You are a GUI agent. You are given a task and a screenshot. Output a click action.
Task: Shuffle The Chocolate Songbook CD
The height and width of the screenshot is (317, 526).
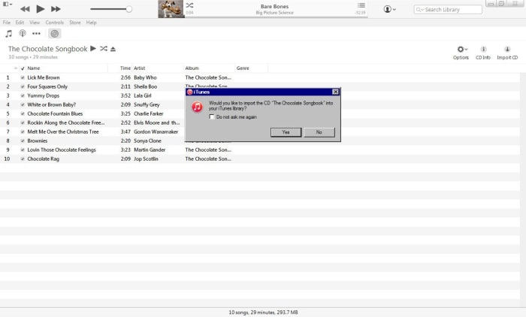[x=104, y=49]
